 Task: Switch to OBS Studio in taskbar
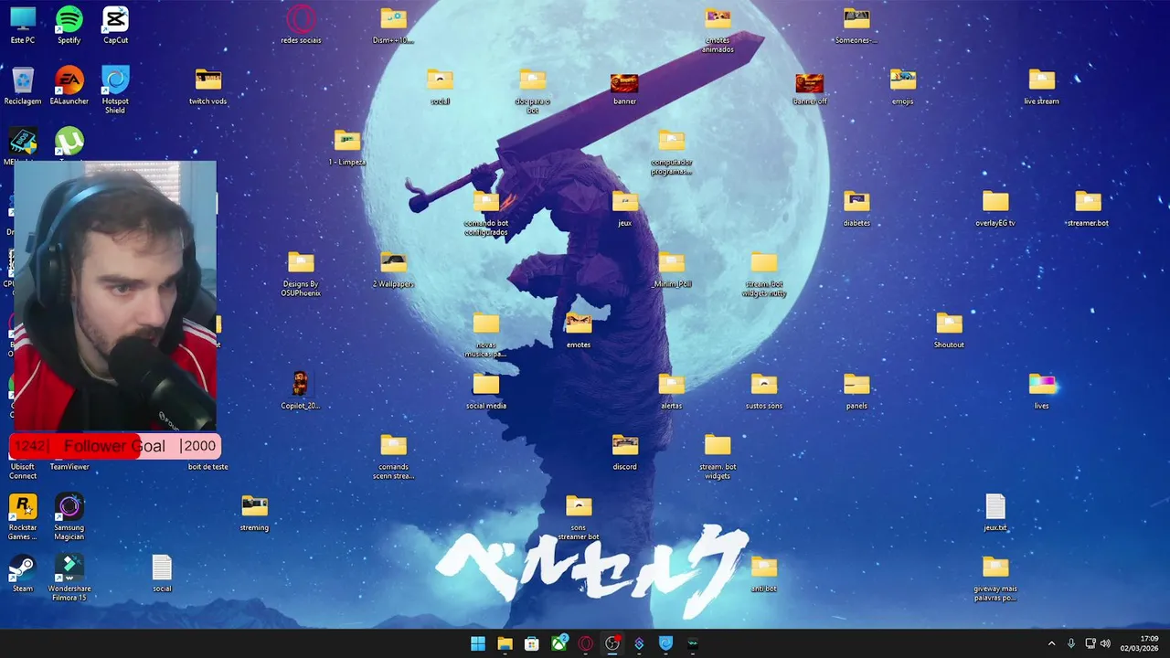point(612,643)
